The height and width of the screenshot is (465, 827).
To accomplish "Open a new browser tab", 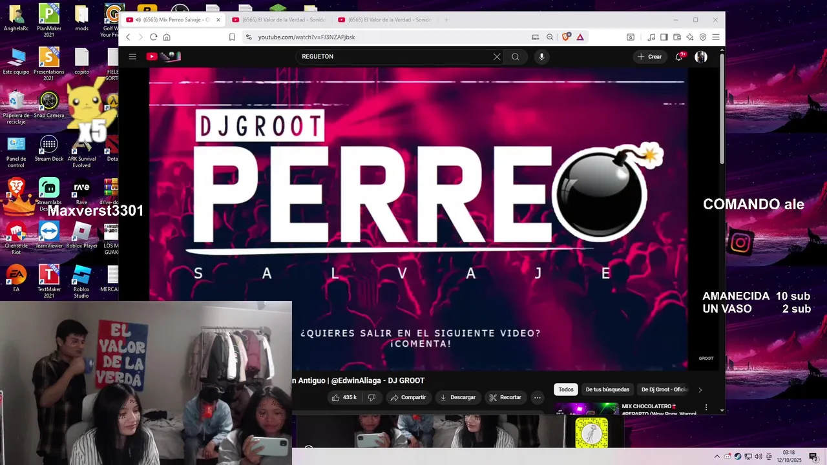I will 446,20.
